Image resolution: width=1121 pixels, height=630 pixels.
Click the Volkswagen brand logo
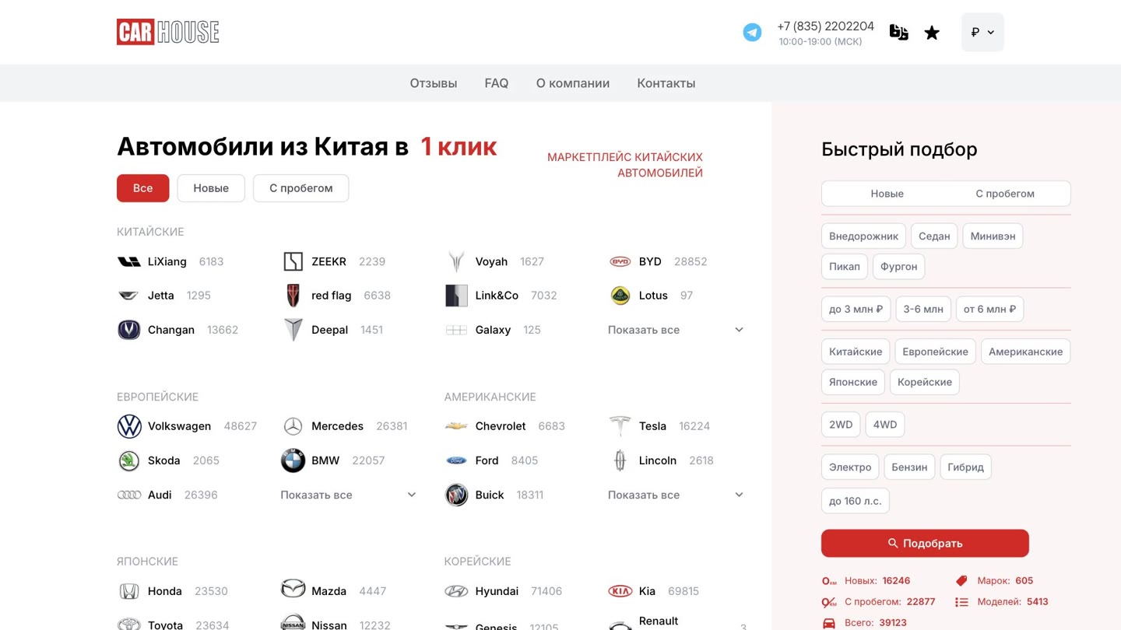click(x=129, y=426)
